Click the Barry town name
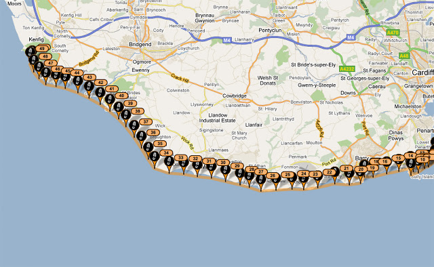The width and height of the screenshot is (434, 267). click(362, 158)
